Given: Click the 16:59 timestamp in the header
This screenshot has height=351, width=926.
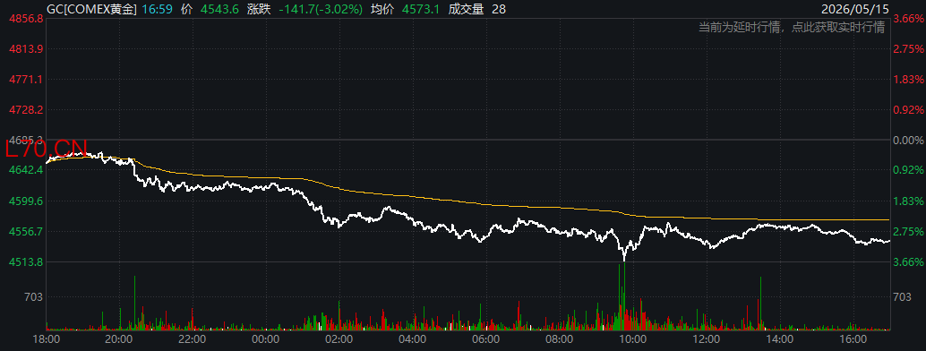Looking at the screenshot, I should (157, 9).
